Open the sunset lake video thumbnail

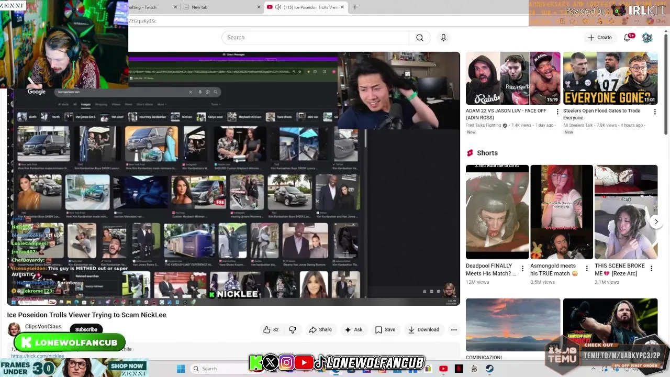pyautogui.click(x=513, y=325)
